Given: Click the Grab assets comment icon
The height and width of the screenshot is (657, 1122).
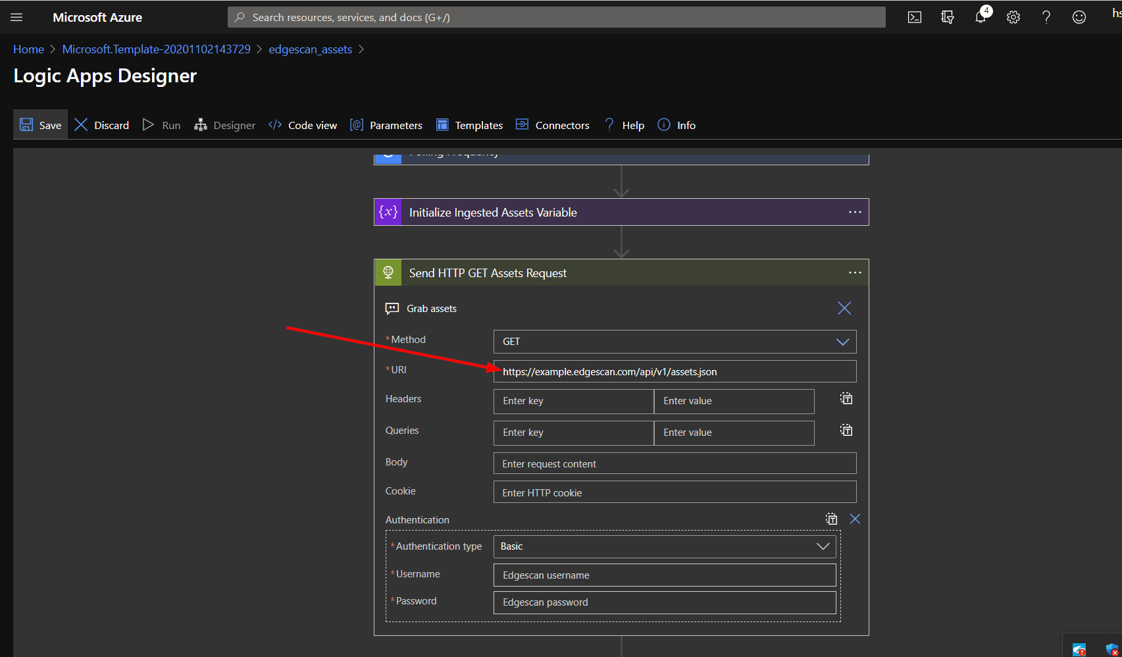Looking at the screenshot, I should (x=392, y=308).
